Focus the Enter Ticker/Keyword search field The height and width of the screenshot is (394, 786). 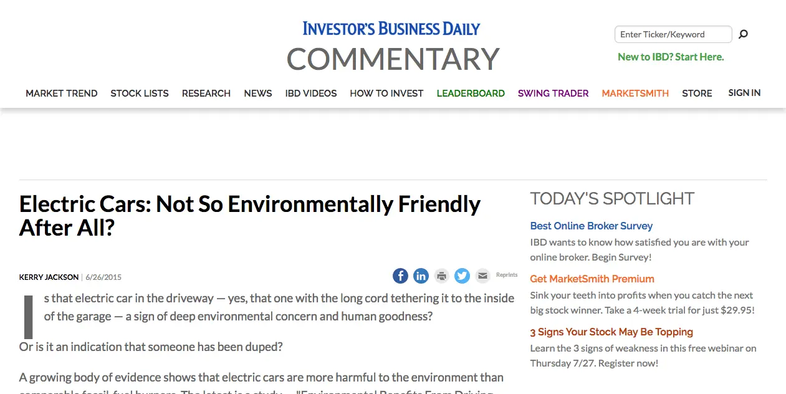tap(673, 34)
